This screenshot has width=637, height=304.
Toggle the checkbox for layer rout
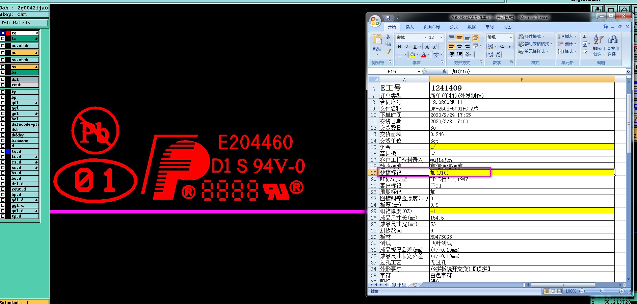pos(3,85)
